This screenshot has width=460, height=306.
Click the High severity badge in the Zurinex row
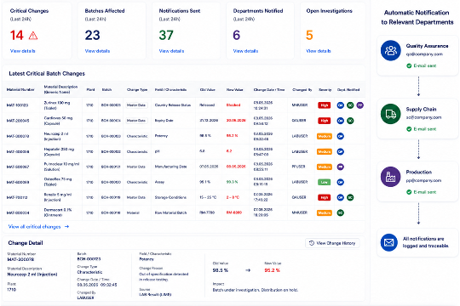coord(325,105)
